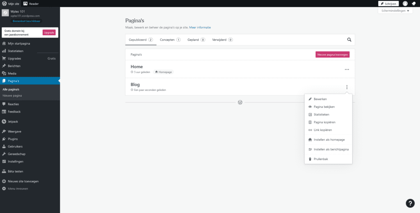420x213 pixels.
Task: Click the wples101.wordpress.com address
Action: tap(25, 16)
